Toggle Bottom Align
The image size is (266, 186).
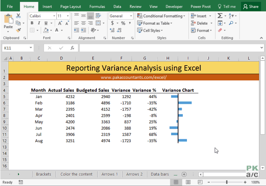pyautogui.click(x=91, y=16)
